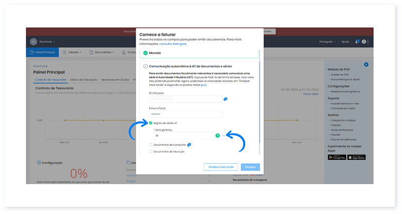This screenshot has width=402, height=214.
Task: Click the help icon beside ID Utilizador field
Action: 226,99
